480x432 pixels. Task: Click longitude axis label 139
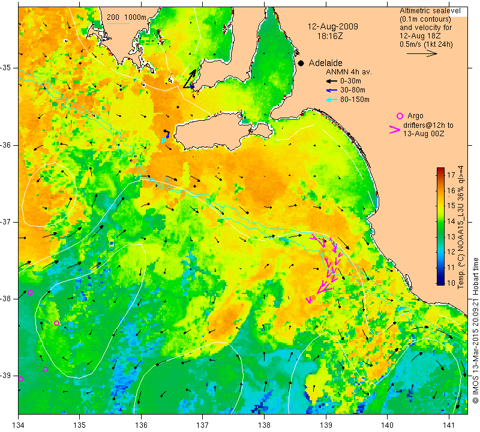(326, 425)
